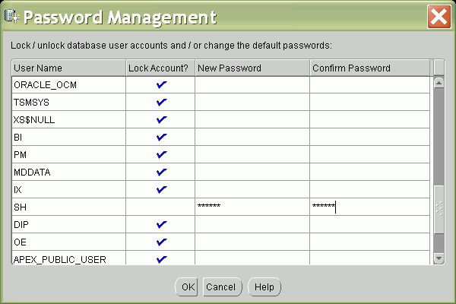Unlock the OE account checkmark
Image resolution: width=456 pixels, height=304 pixels.
pyautogui.click(x=160, y=242)
